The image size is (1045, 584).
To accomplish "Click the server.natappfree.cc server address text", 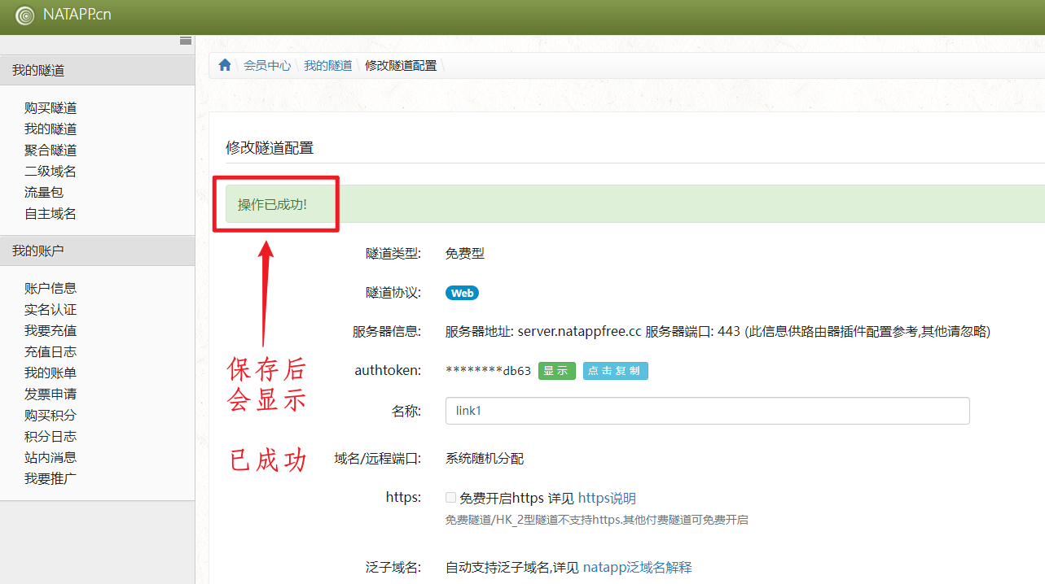I will pos(580,331).
